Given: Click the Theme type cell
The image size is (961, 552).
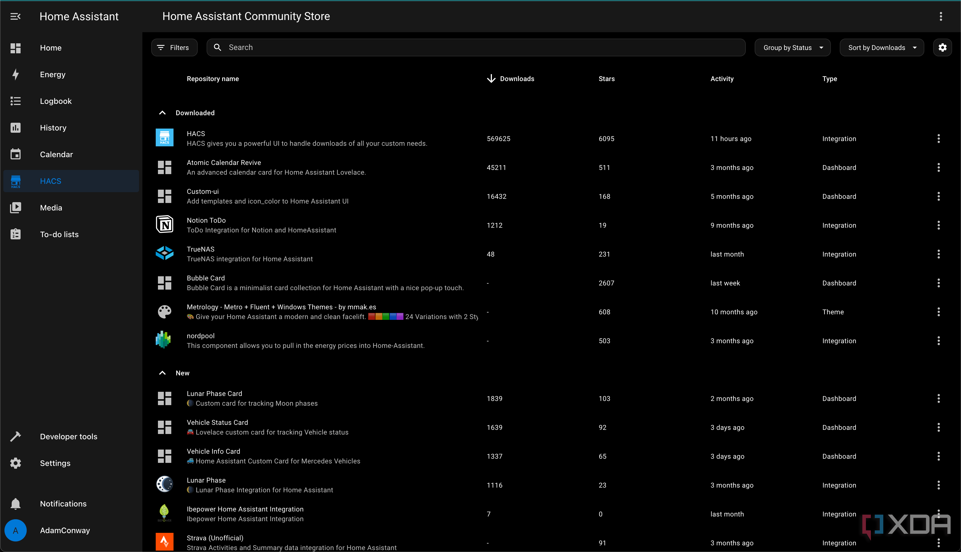Looking at the screenshot, I should pyautogui.click(x=833, y=312).
